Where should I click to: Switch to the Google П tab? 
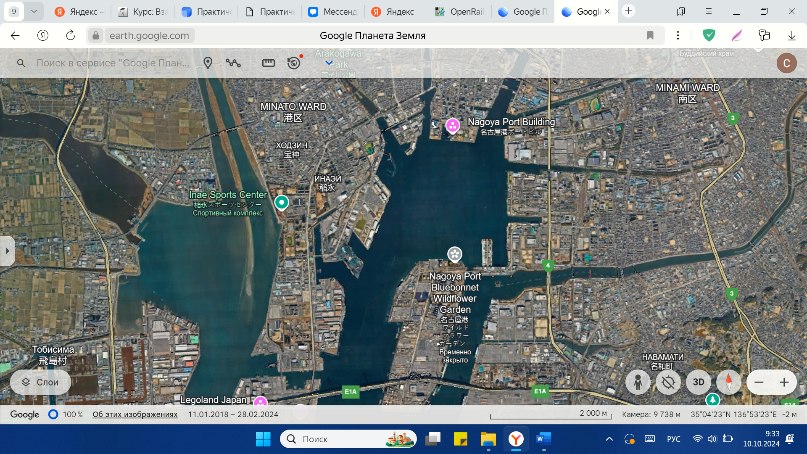point(522,12)
